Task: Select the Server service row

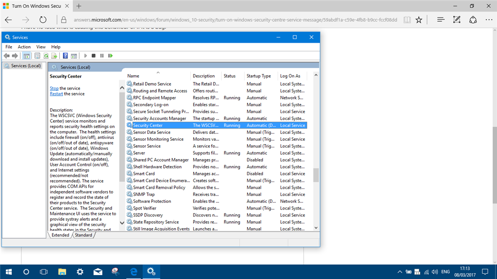Action: pyautogui.click(x=216, y=153)
